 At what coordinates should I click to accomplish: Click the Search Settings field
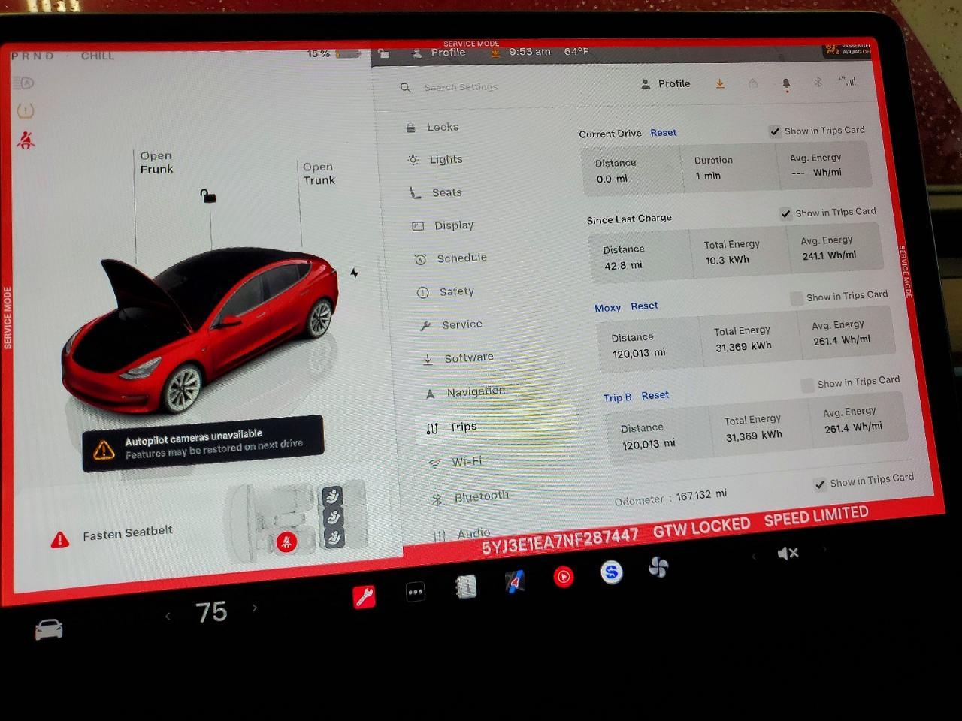click(461, 87)
